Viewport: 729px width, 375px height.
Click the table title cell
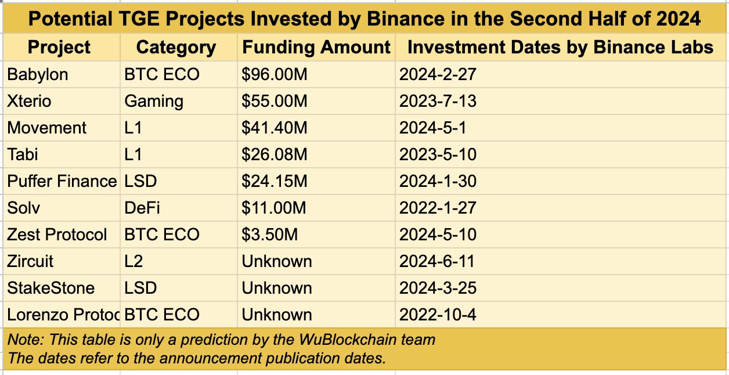point(364,19)
